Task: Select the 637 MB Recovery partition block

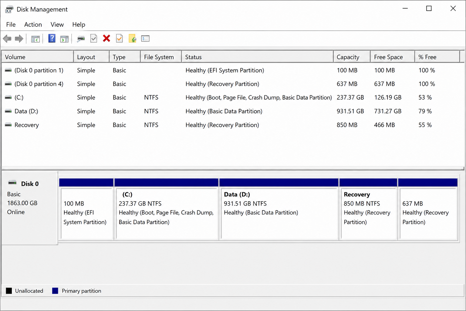Action: pyautogui.click(x=428, y=209)
